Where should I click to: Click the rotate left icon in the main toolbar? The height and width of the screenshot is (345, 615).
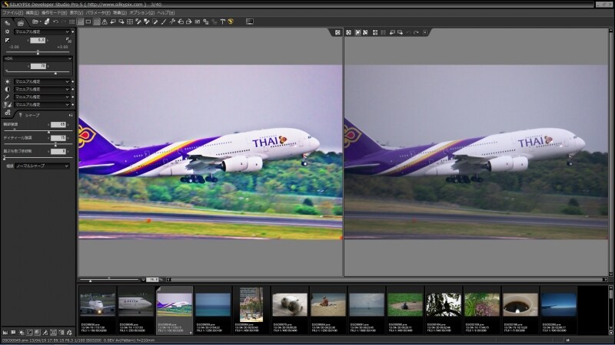181,21
